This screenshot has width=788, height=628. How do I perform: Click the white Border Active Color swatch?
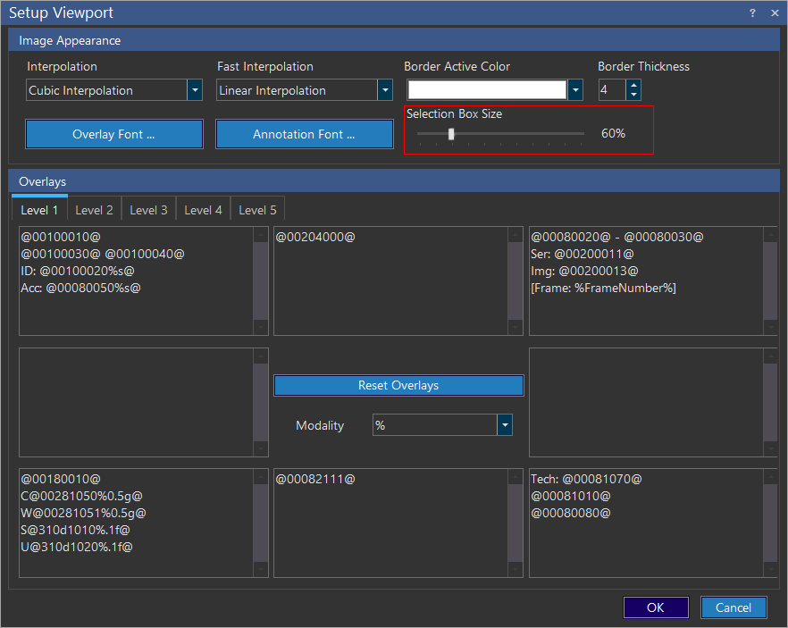[x=487, y=90]
